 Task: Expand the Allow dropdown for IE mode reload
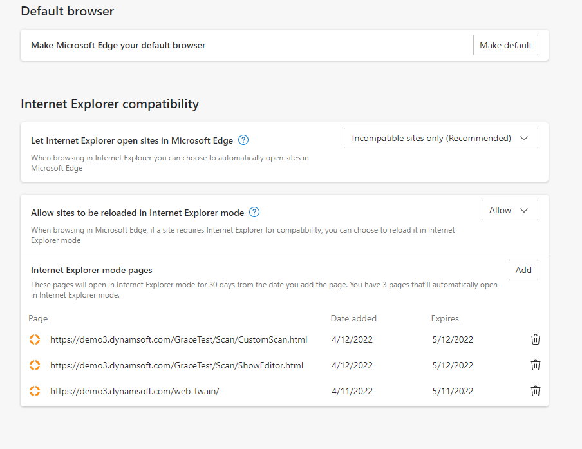pyautogui.click(x=509, y=210)
